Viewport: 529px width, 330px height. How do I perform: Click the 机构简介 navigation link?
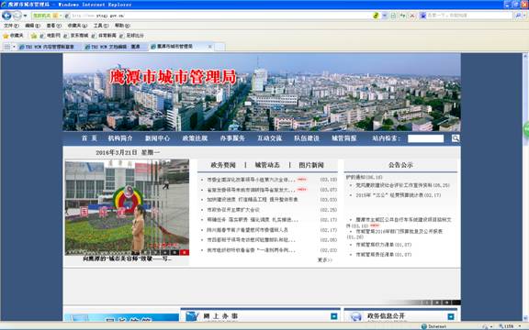[x=120, y=138]
